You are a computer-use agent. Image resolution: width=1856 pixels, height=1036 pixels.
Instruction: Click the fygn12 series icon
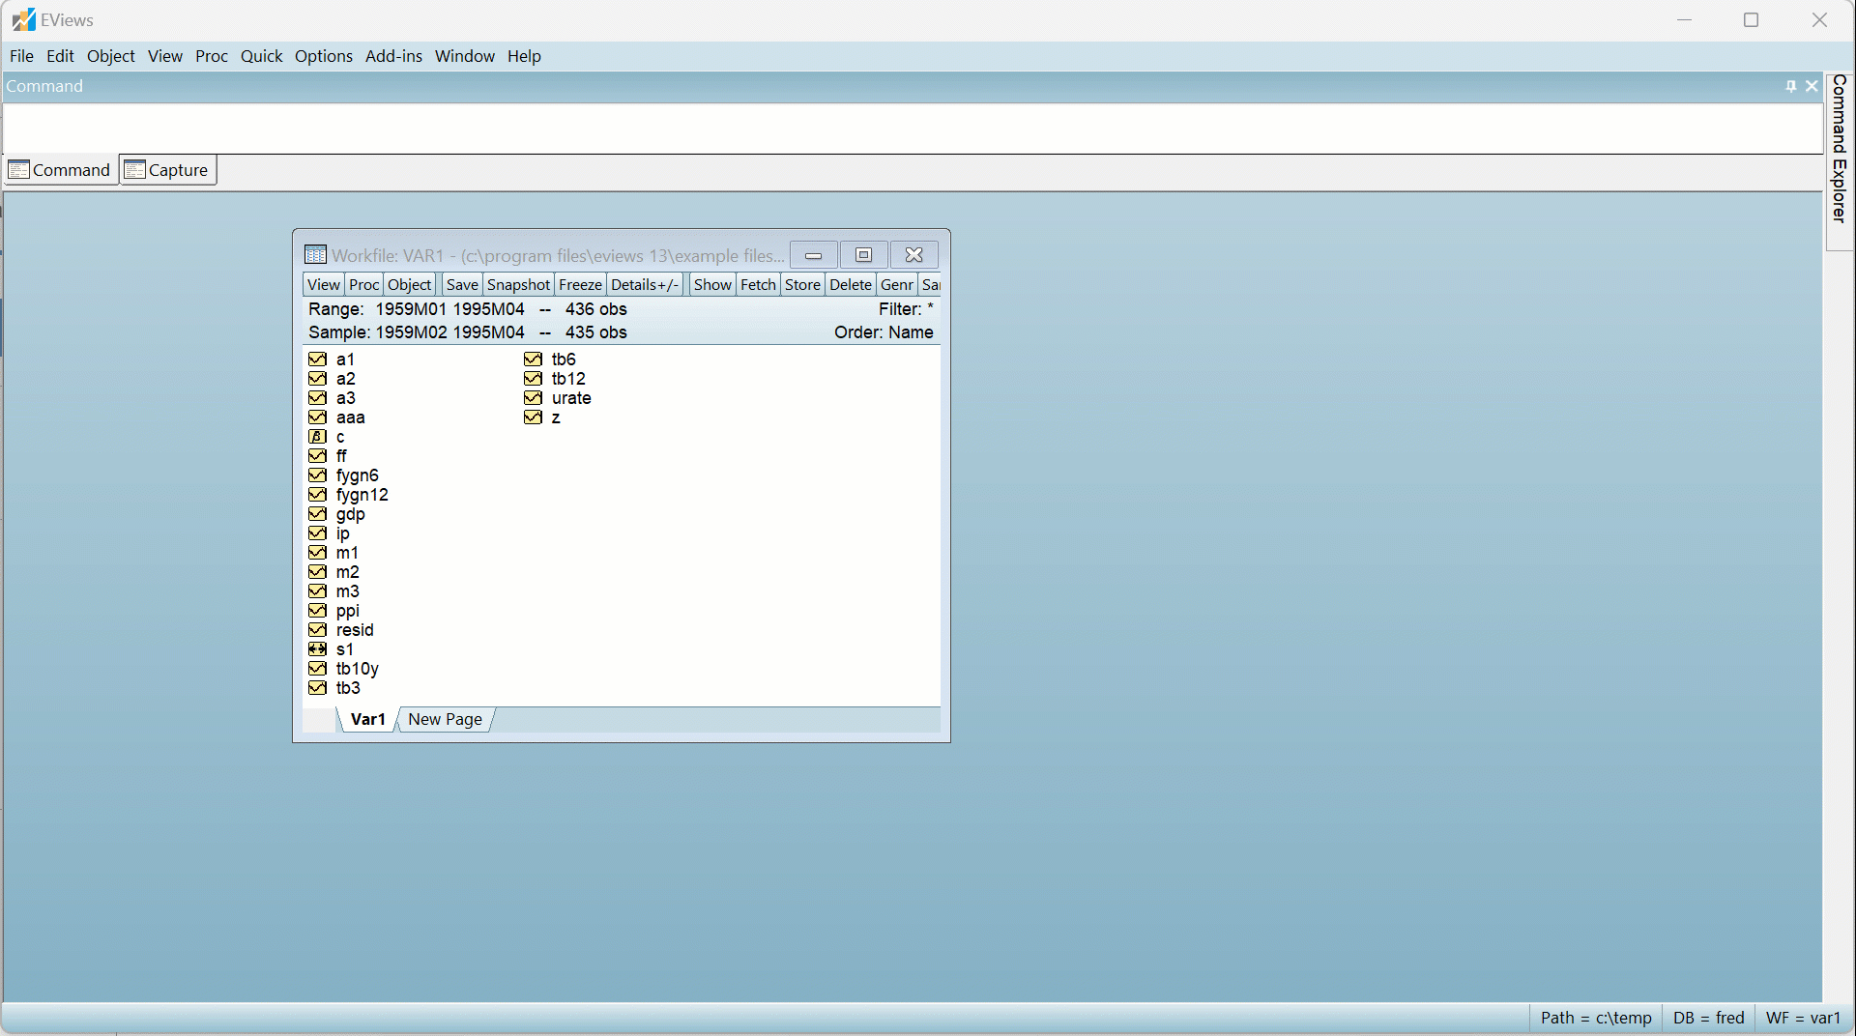pyautogui.click(x=317, y=495)
